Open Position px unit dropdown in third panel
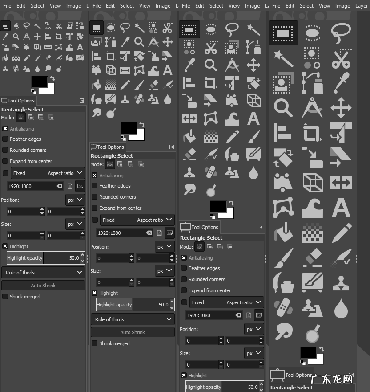The height and width of the screenshot is (392, 370). (x=253, y=329)
